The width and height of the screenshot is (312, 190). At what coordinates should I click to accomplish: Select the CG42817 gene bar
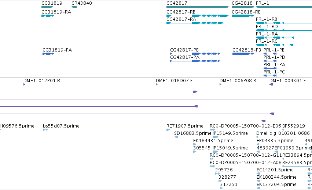click(x=198, y=7)
